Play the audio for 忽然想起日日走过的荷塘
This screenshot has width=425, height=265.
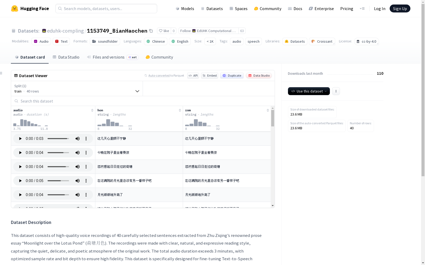20,167
